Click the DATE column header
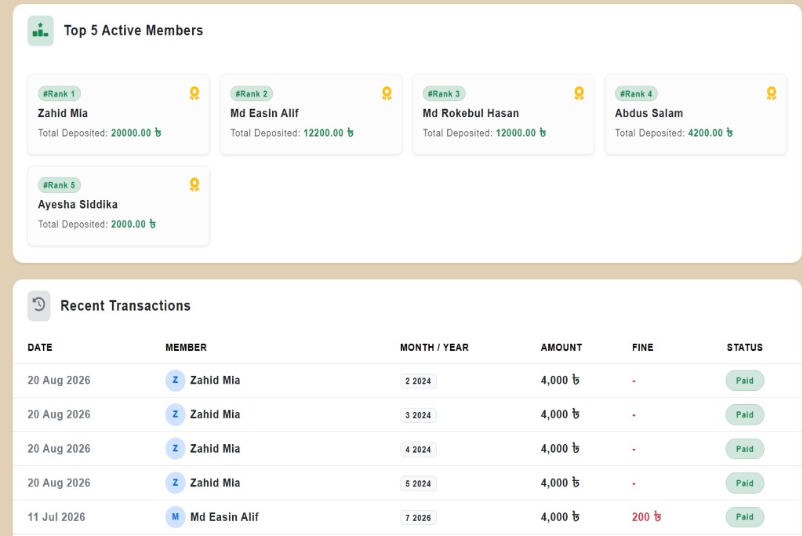The height and width of the screenshot is (536, 803). [x=40, y=348]
